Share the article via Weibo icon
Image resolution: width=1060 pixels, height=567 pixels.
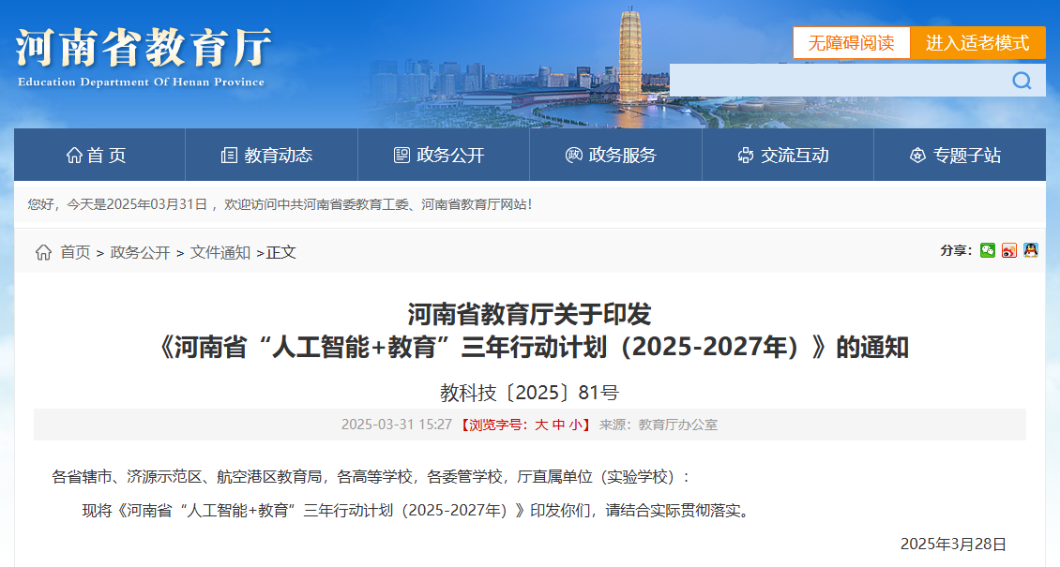[x=1009, y=250]
